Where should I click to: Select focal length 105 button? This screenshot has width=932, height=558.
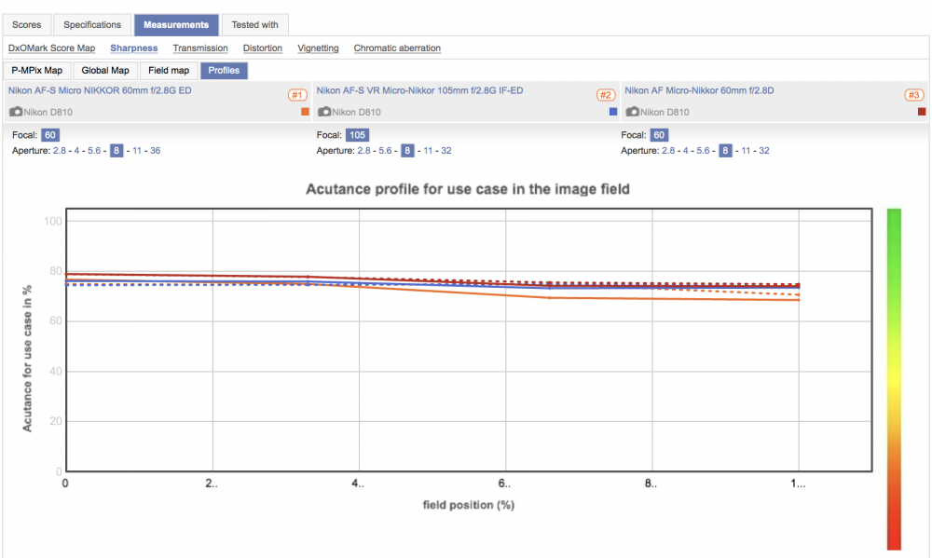(357, 135)
